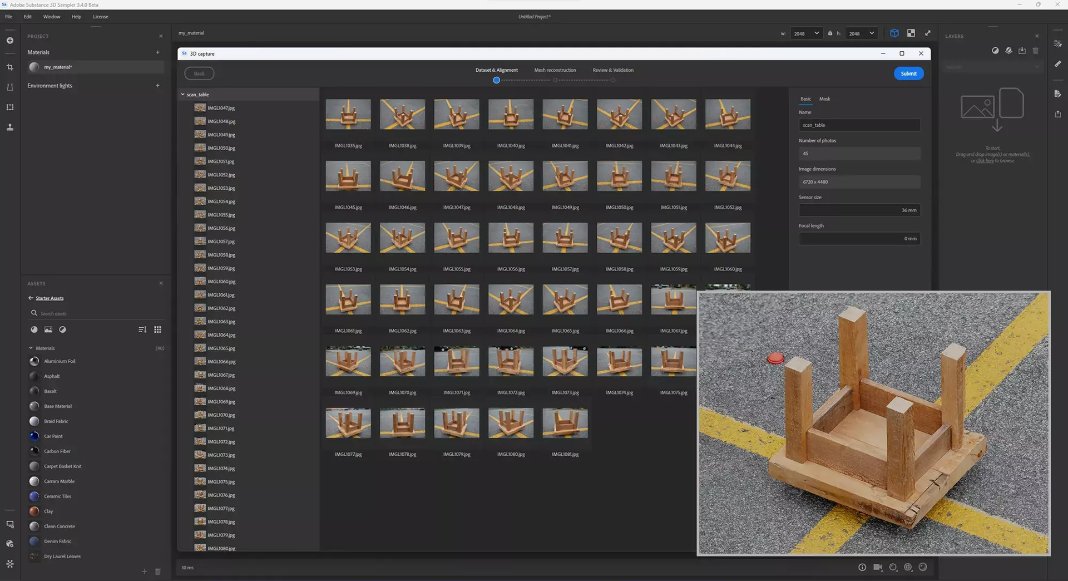
Task: Open the Mask tab
Action: click(824, 99)
